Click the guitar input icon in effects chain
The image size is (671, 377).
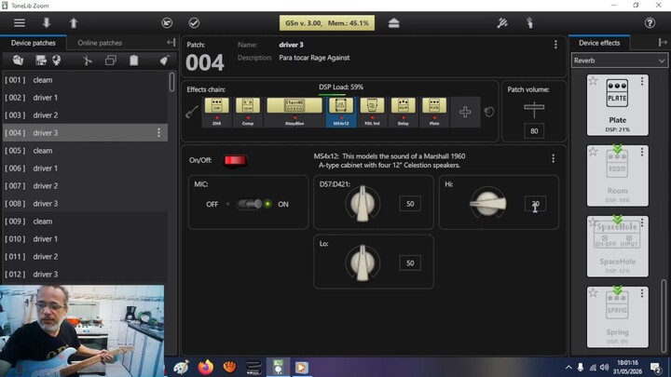[x=192, y=112]
